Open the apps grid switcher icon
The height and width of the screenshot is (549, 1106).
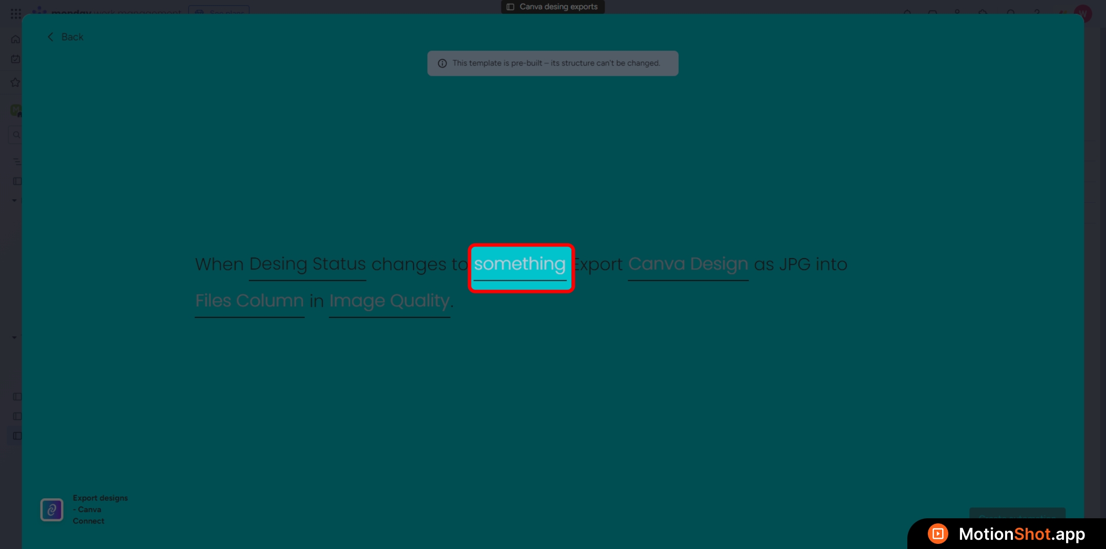(16, 13)
